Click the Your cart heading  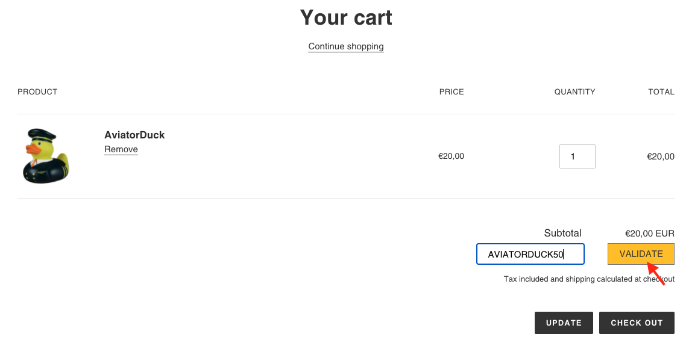(x=346, y=17)
